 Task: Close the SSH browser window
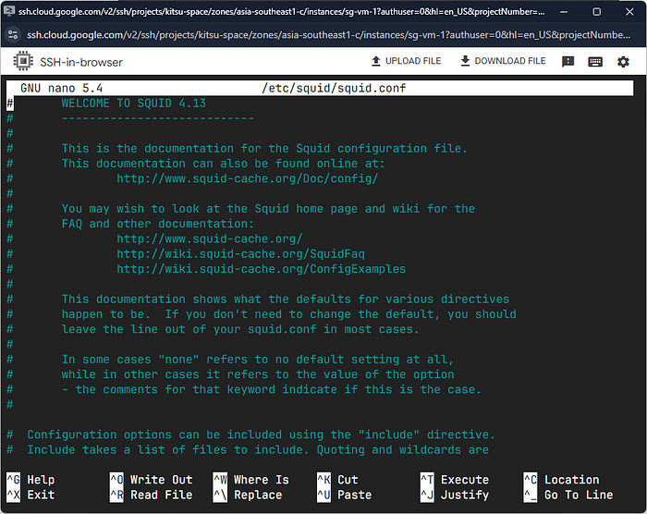pos(629,12)
